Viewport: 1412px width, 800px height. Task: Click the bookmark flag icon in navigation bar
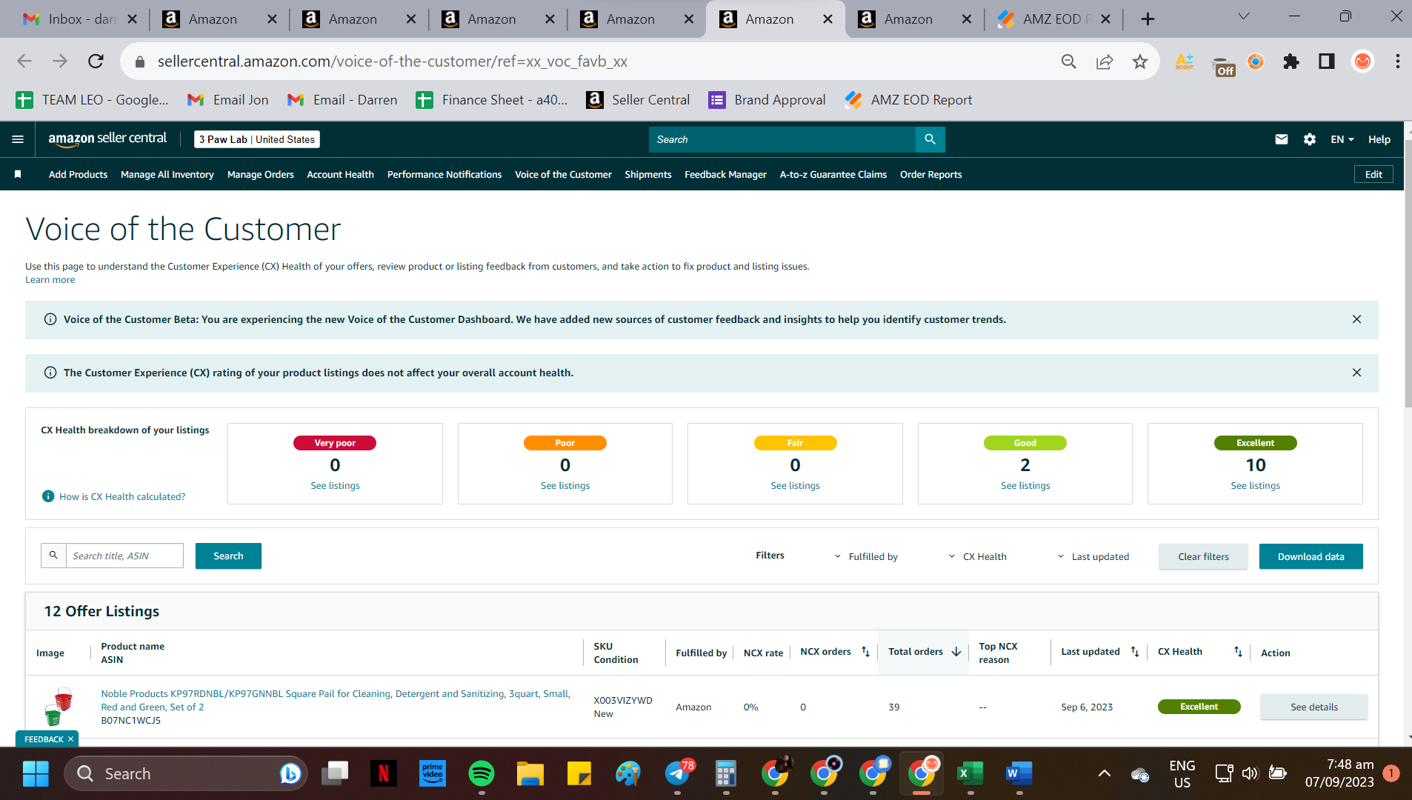[18, 174]
